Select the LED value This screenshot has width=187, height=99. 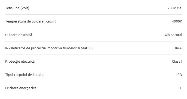(x=179, y=75)
